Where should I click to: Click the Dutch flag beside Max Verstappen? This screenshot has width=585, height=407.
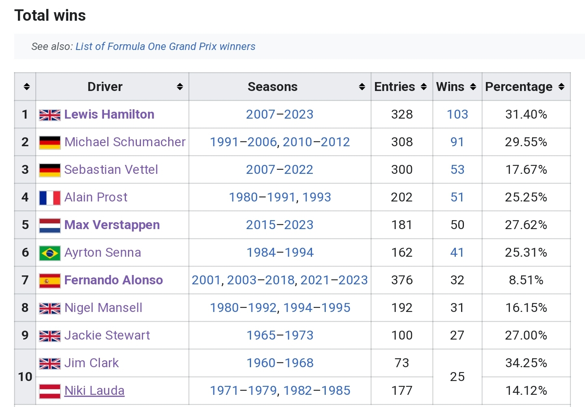(50, 225)
